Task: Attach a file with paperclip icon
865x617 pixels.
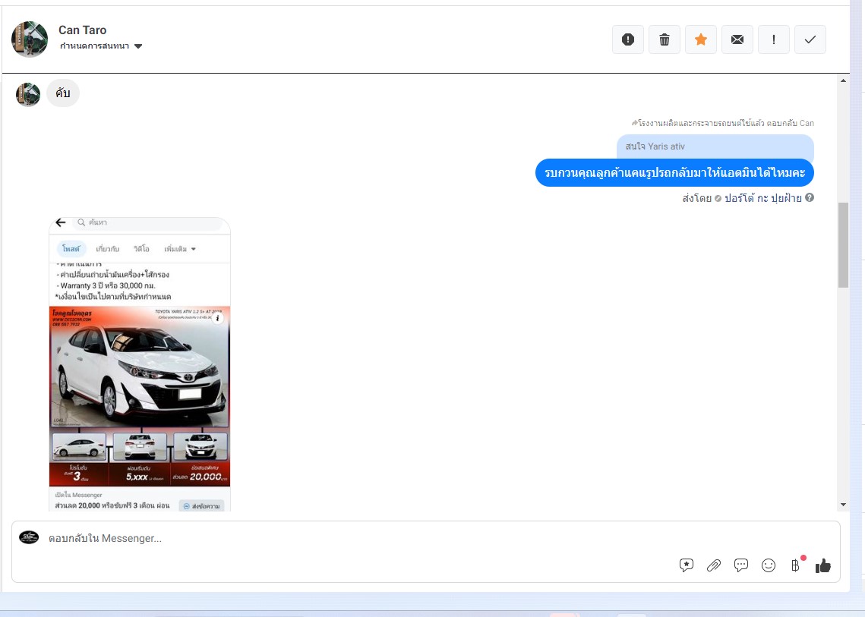Action: [x=713, y=565]
